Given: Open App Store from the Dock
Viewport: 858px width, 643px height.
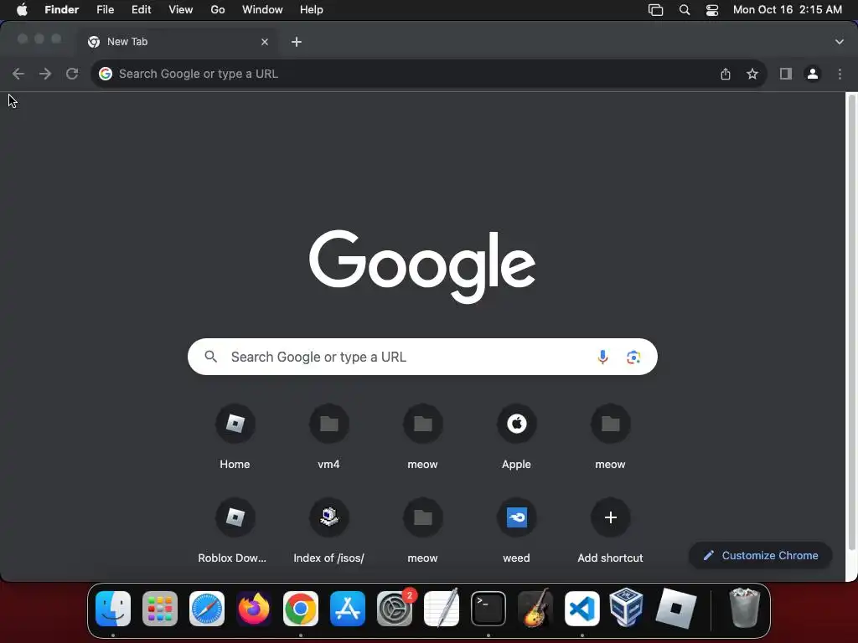Looking at the screenshot, I should (348, 609).
